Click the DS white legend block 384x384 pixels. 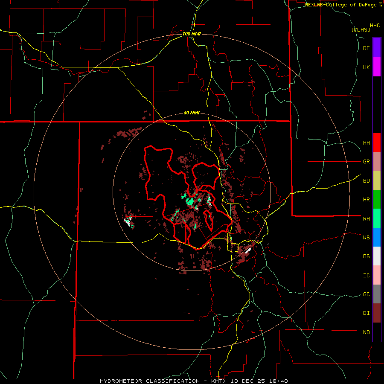(x=377, y=256)
